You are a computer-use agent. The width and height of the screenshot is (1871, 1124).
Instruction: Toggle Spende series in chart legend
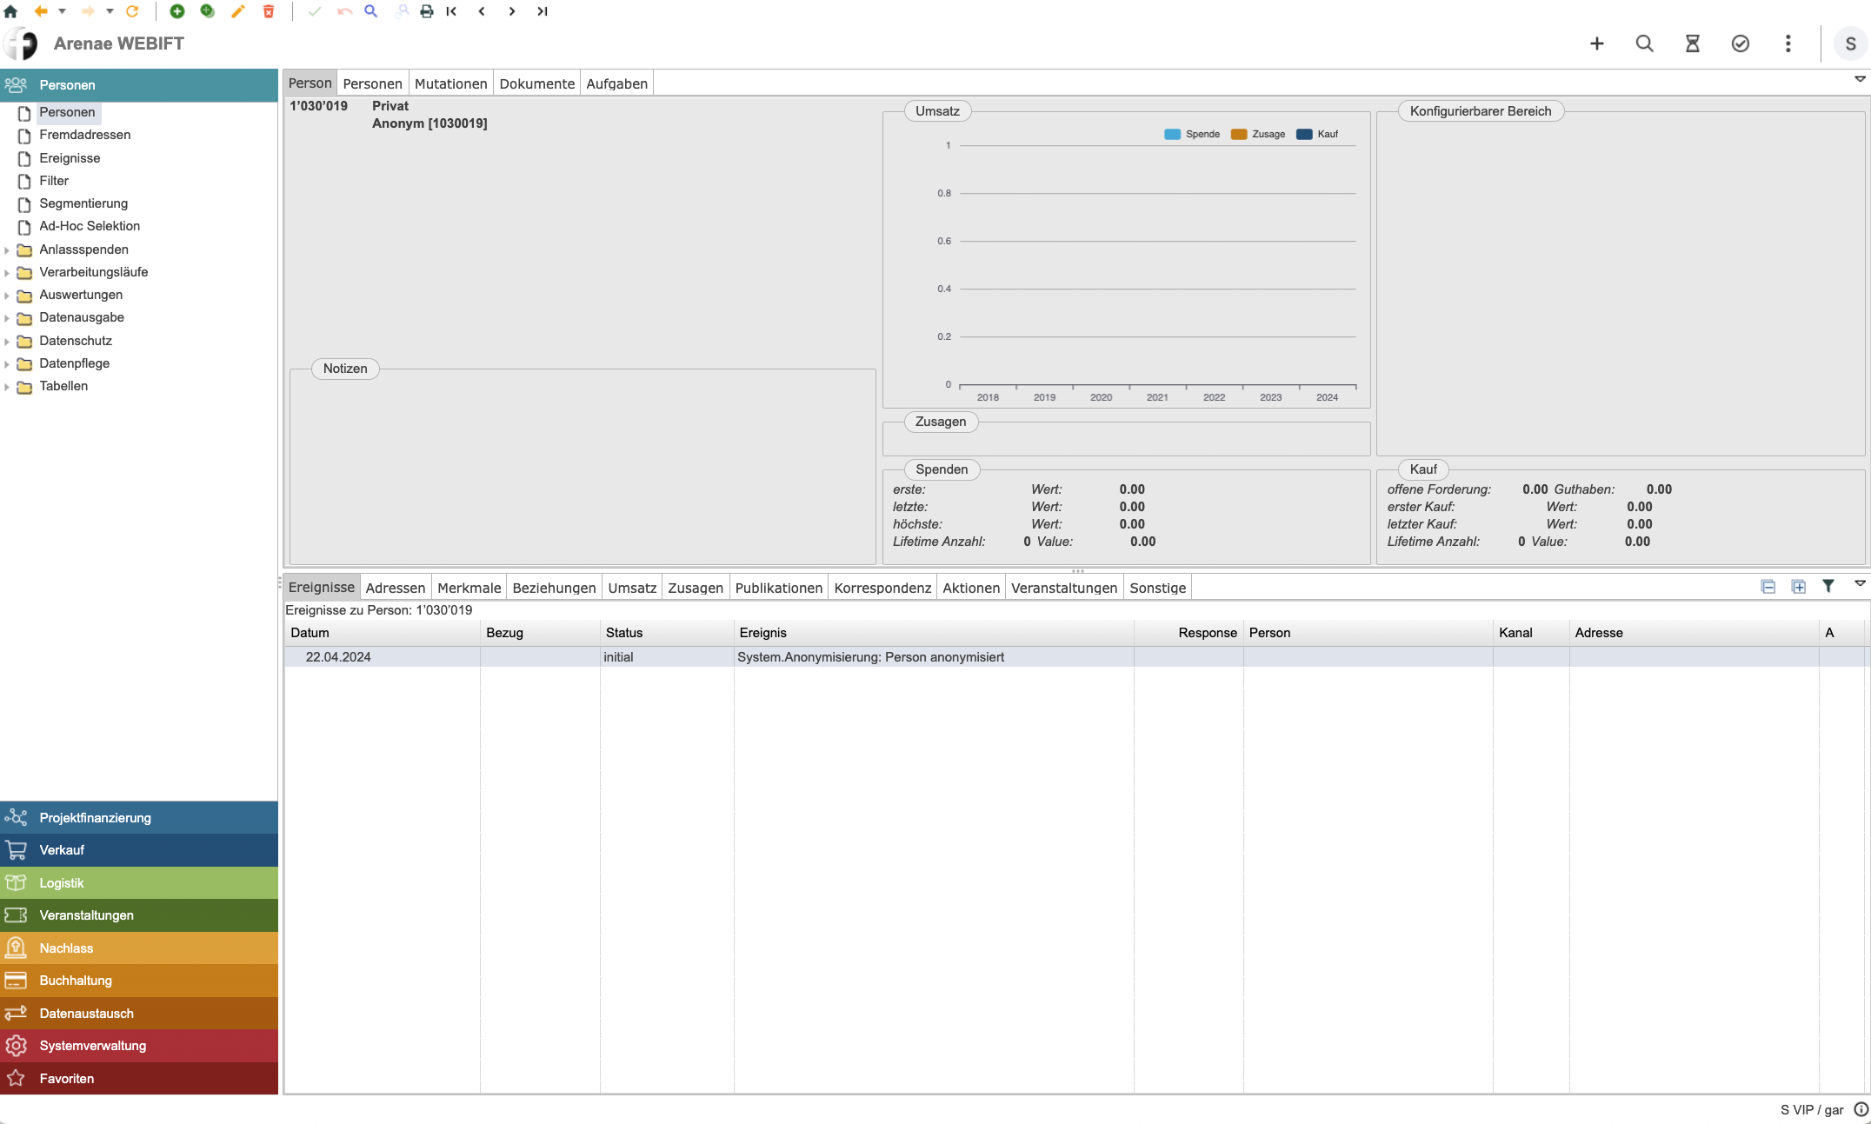[1192, 134]
